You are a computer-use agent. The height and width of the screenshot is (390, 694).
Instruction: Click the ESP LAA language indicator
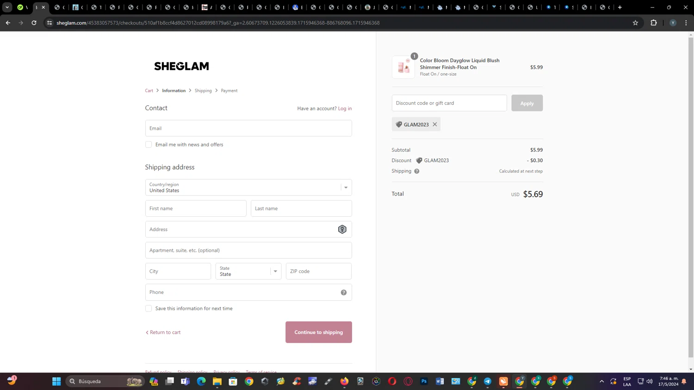click(x=627, y=381)
